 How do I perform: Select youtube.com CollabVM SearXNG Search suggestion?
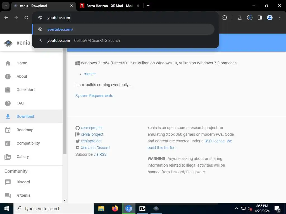tap(123, 40)
